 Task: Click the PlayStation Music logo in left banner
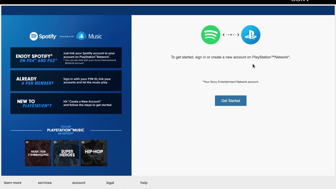click(89, 36)
